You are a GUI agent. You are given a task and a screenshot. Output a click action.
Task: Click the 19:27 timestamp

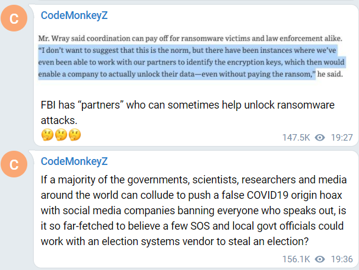(342, 137)
